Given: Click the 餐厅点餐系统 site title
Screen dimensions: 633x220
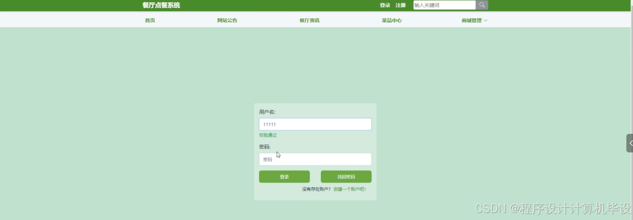Looking at the screenshot, I should [161, 5].
